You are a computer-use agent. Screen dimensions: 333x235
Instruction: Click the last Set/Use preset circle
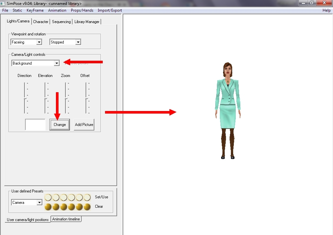click(x=87, y=197)
